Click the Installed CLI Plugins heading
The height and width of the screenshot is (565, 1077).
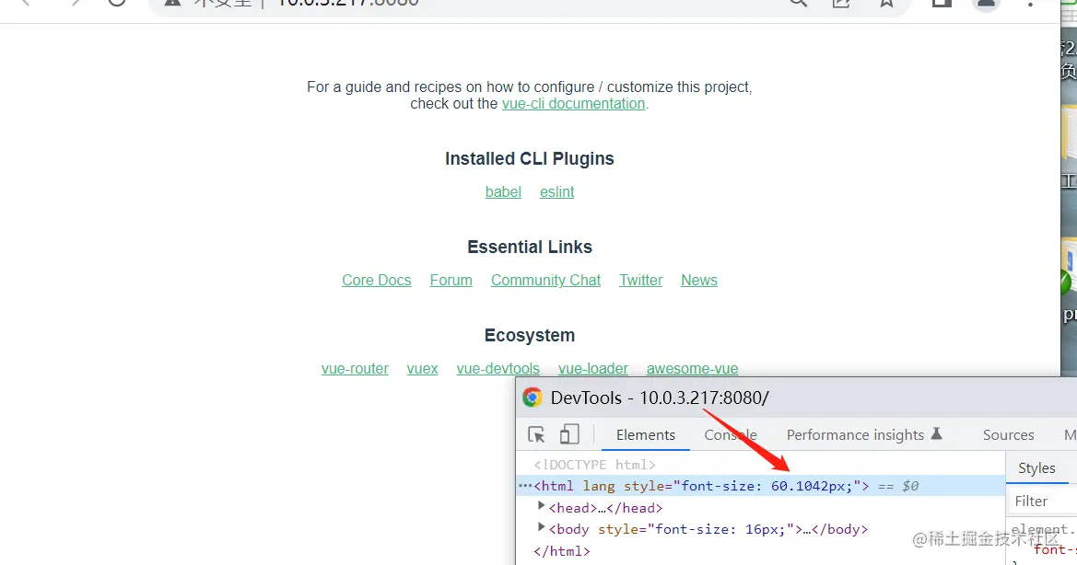[x=530, y=158]
